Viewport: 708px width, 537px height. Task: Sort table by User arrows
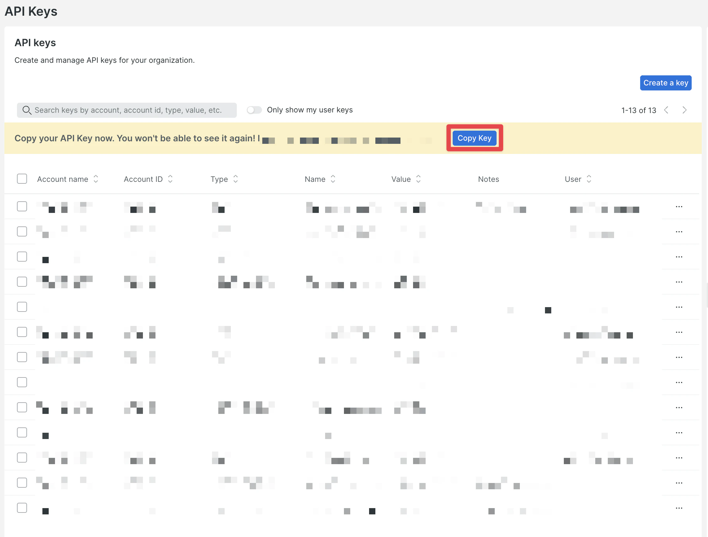589,179
